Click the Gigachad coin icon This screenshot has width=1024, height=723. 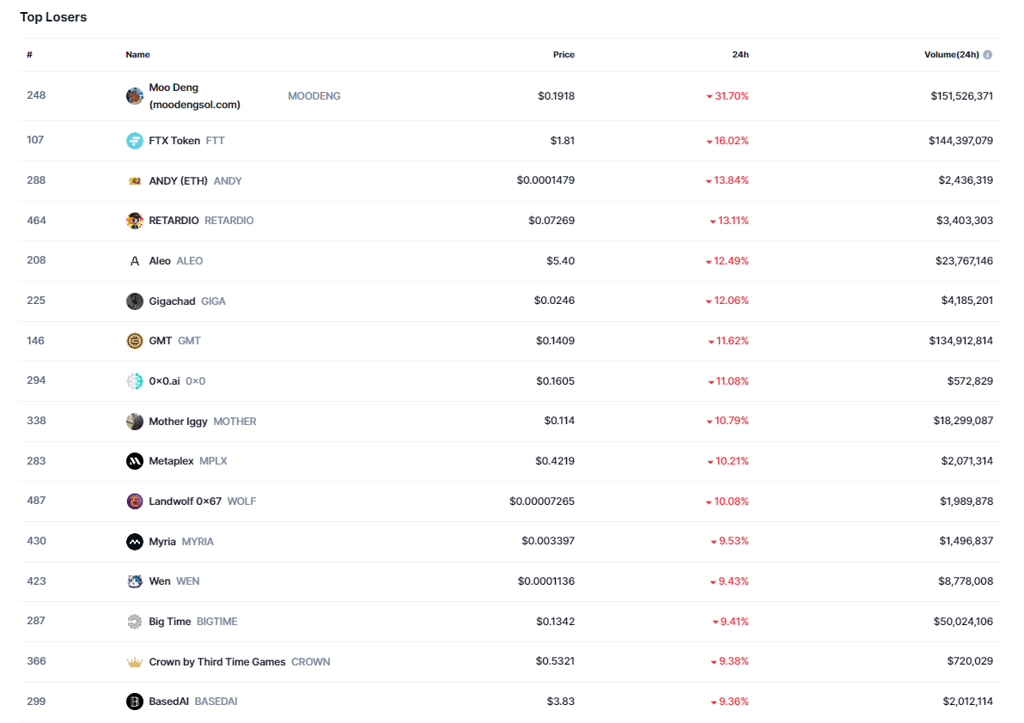[134, 301]
